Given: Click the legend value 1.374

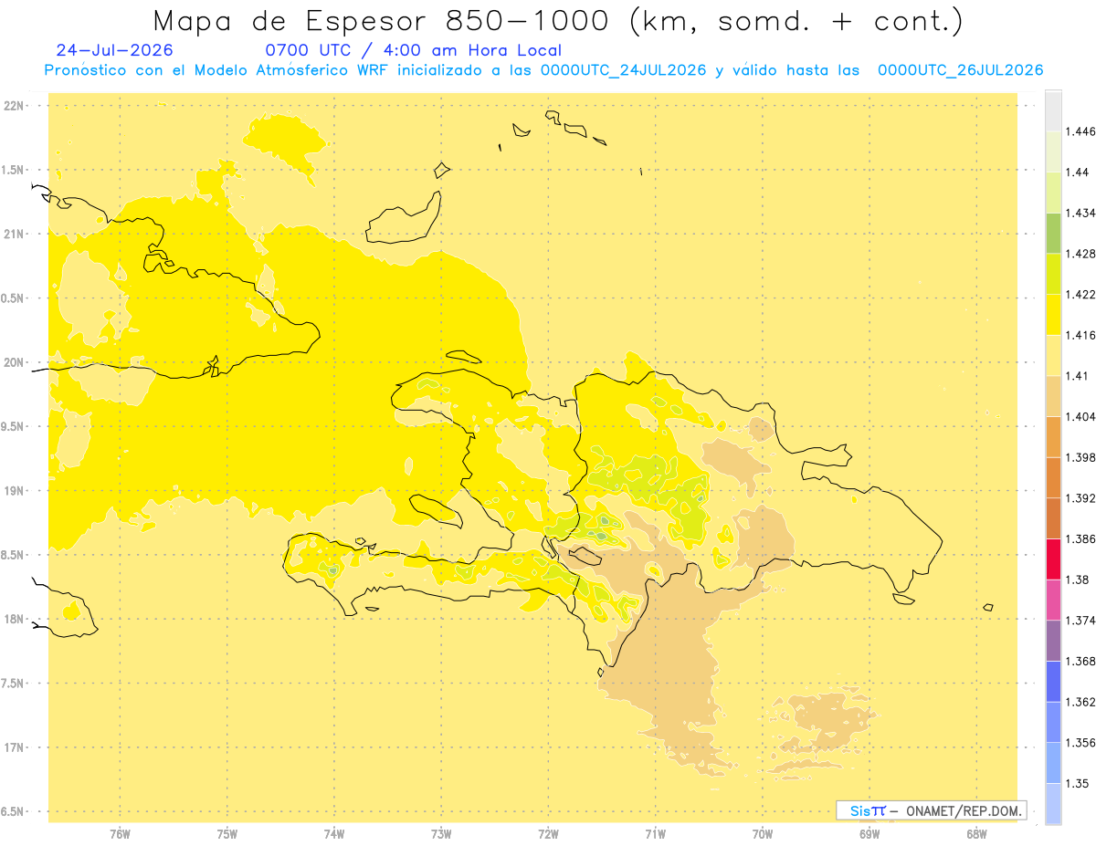Looking at the screenshot, I should coord(1080,621).
